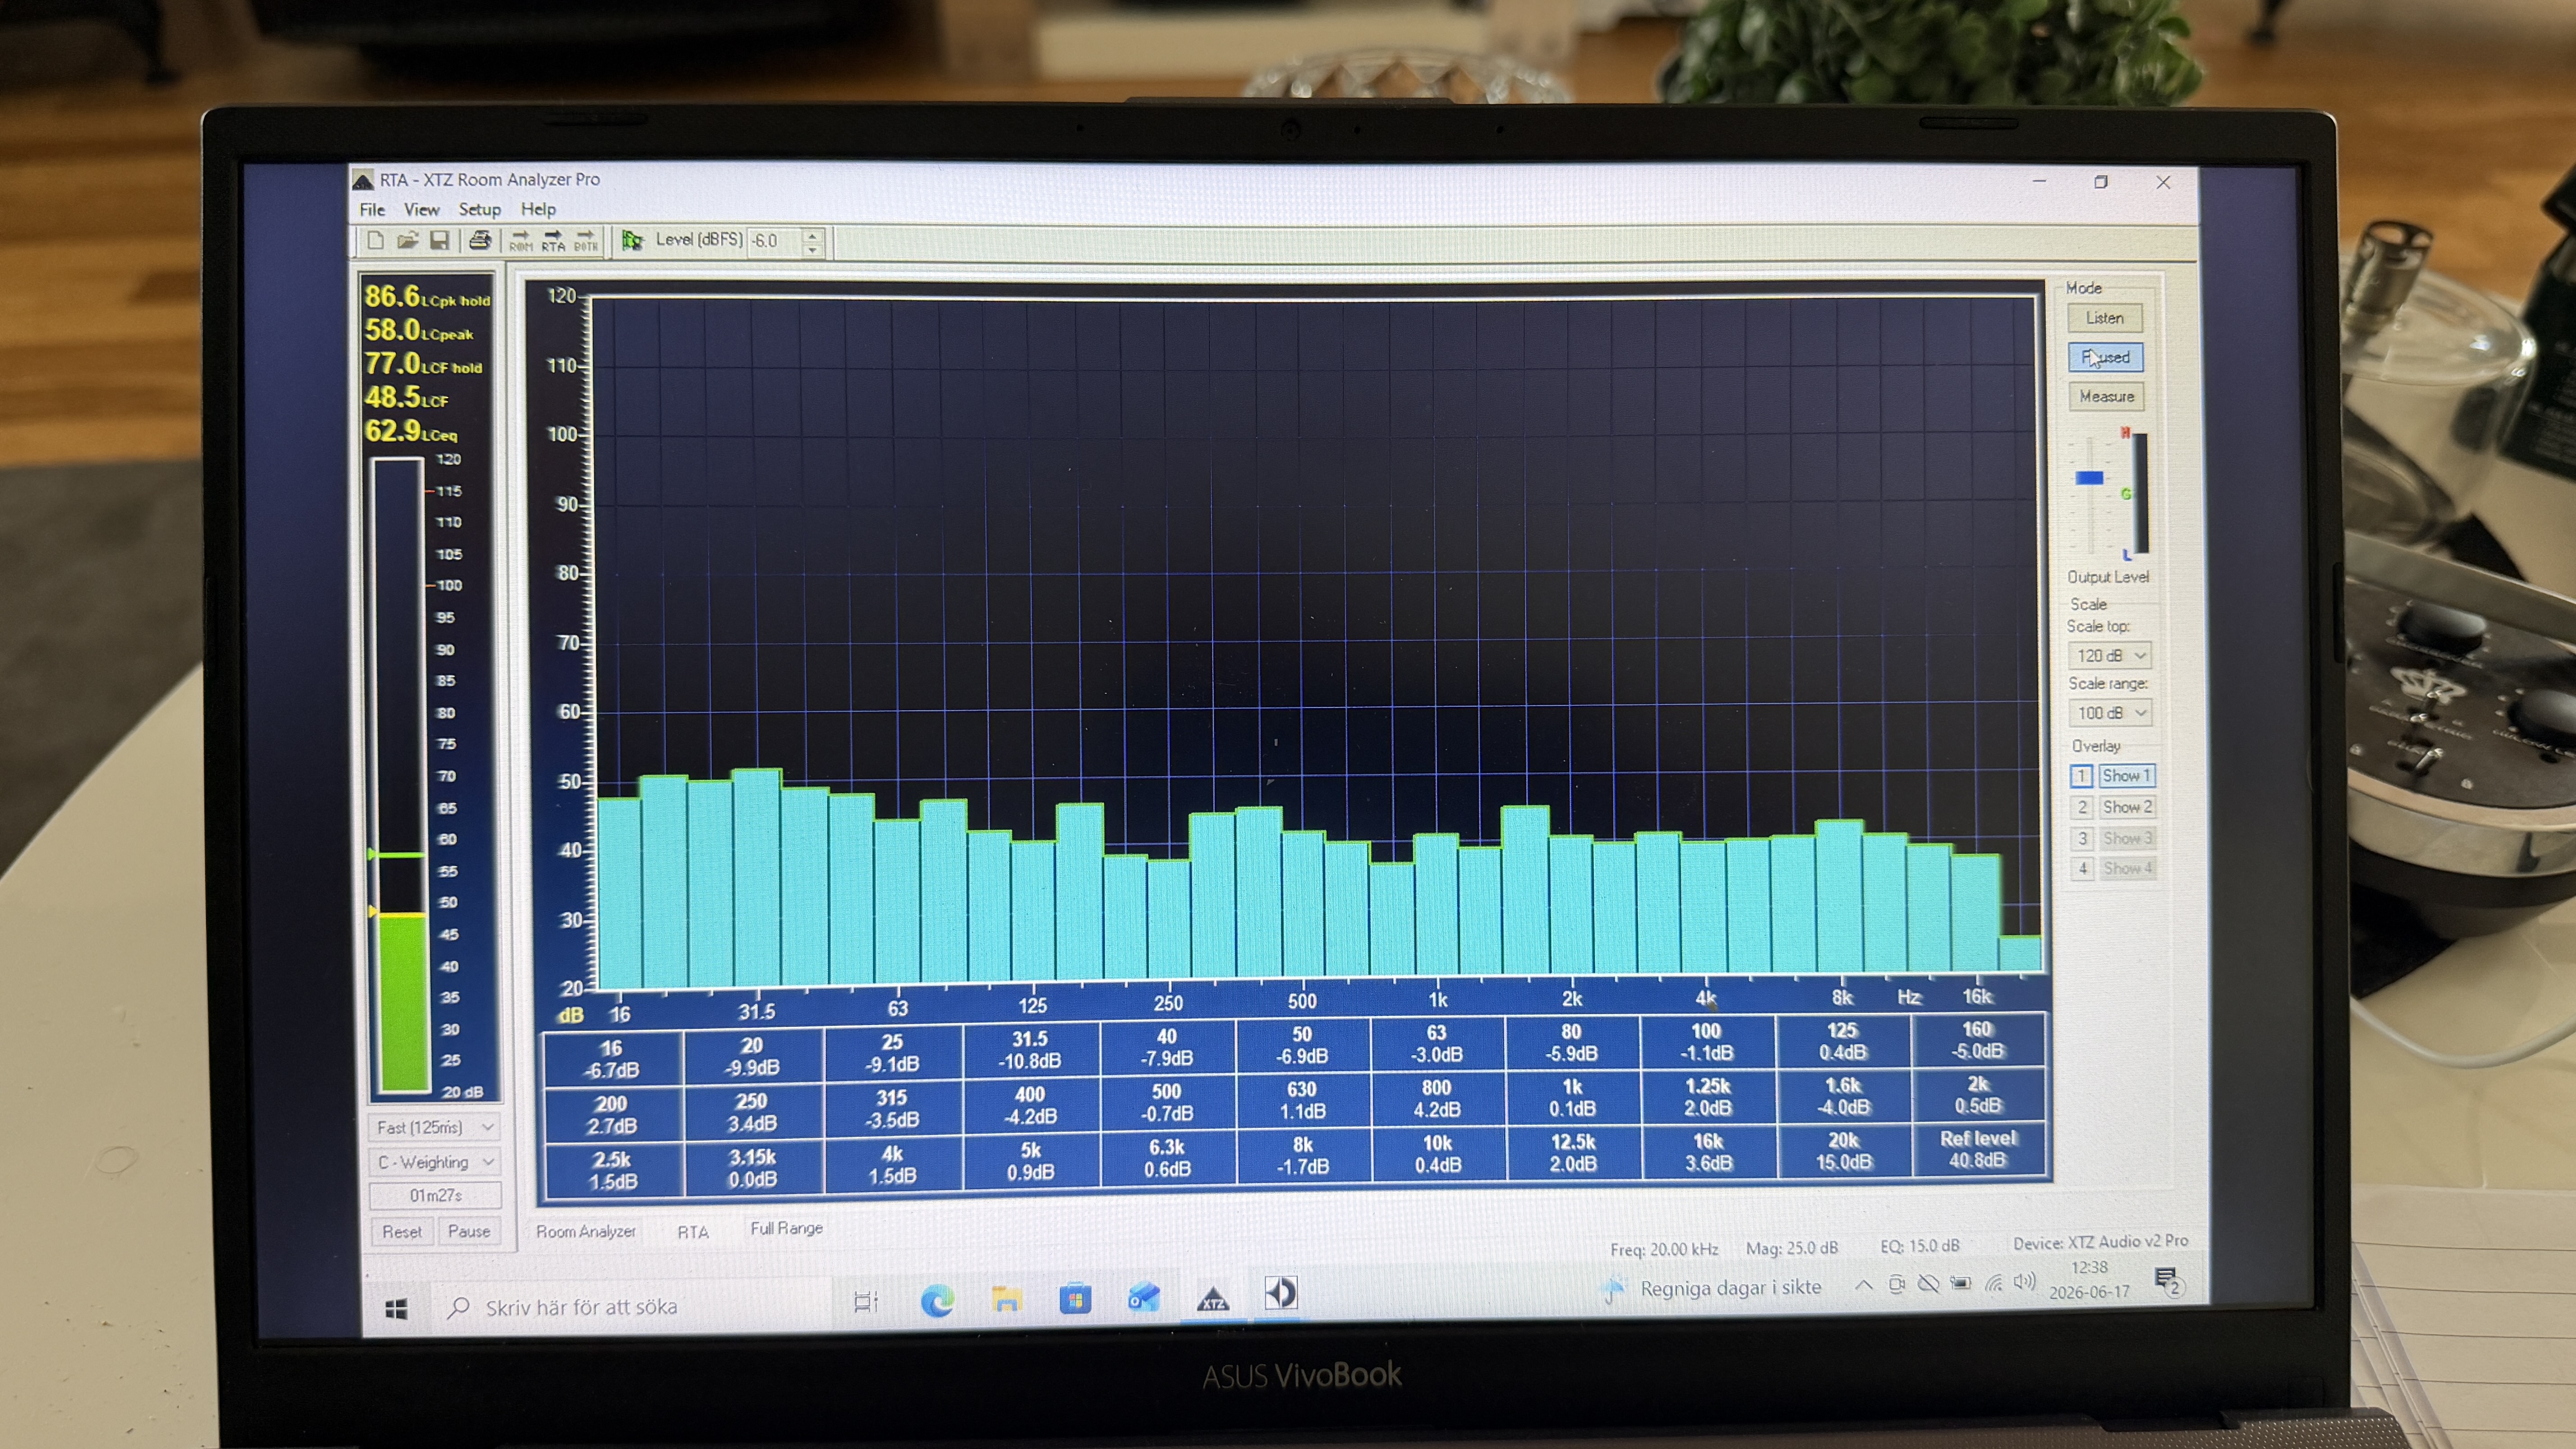Open the Windows Start menu
This screenshot has width=2576, height=1449.
click(x=396, y=1309)
